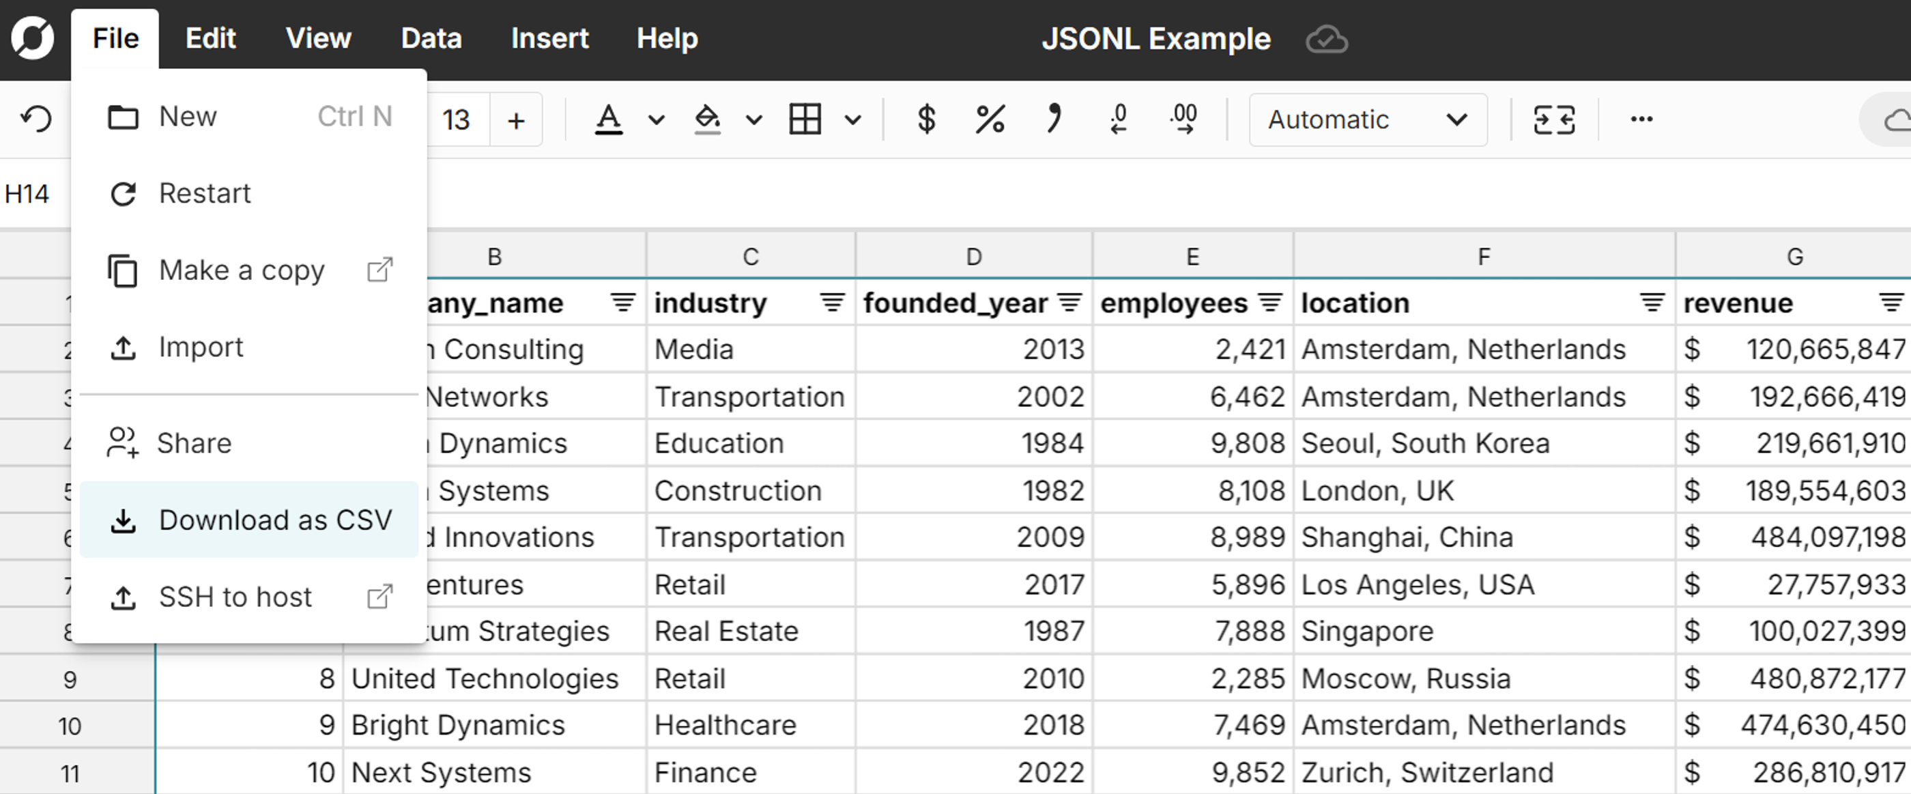Toggle comma thousands separator format

pos(1053,119)
